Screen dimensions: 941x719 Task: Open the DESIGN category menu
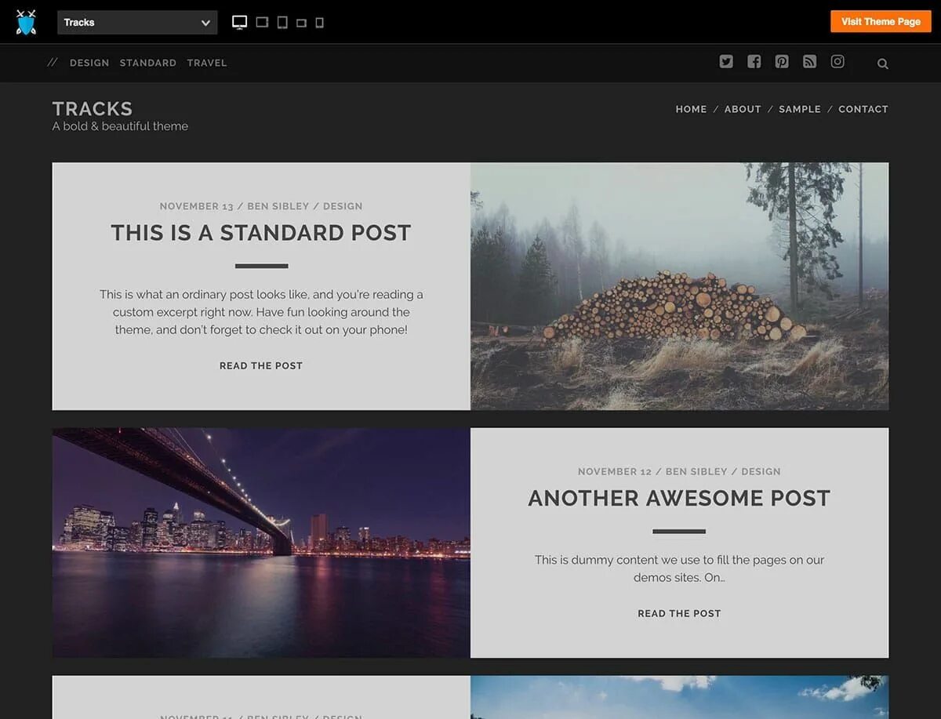tap(89, 63)
